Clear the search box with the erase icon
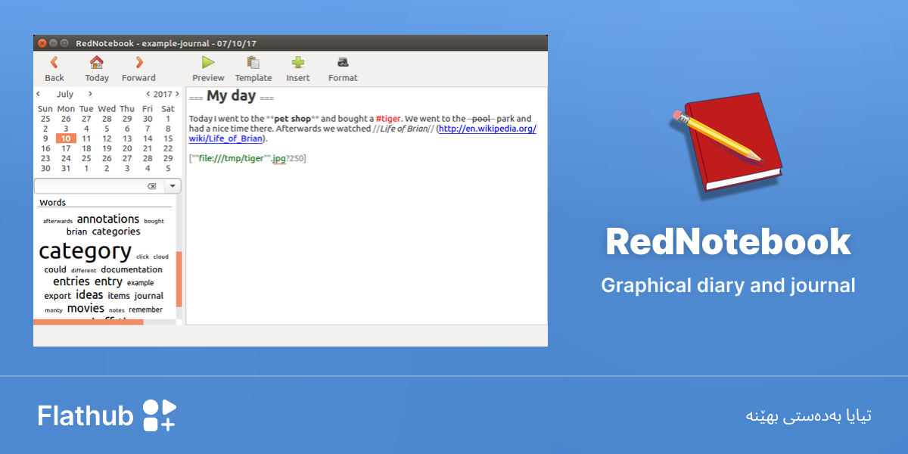 [x=152, y=186]
